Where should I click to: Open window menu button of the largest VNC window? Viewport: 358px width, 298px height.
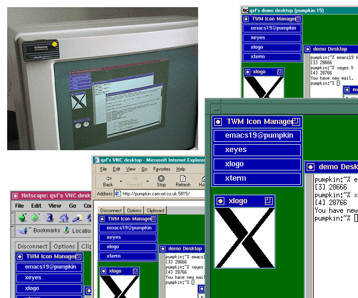tap(217, 108)
